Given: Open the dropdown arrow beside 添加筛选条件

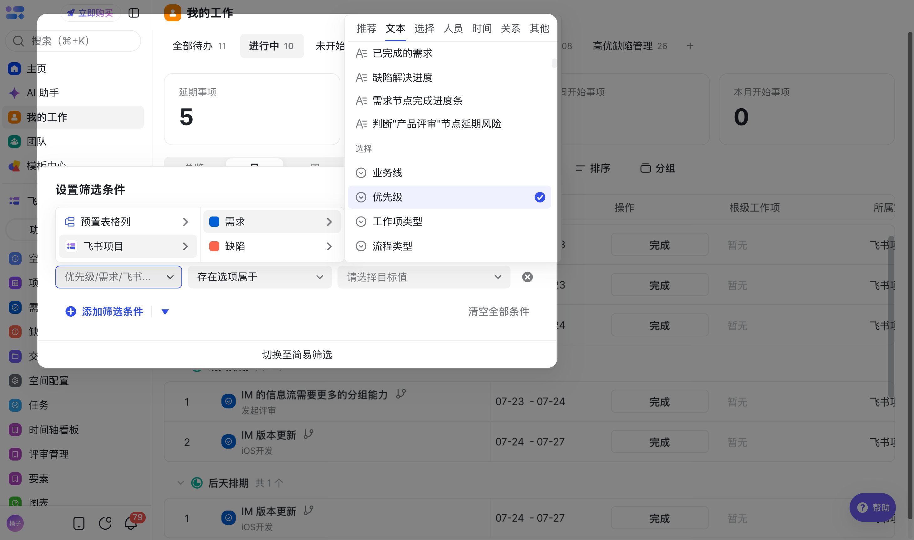Looking at the screenshot, I should point(165,312).
